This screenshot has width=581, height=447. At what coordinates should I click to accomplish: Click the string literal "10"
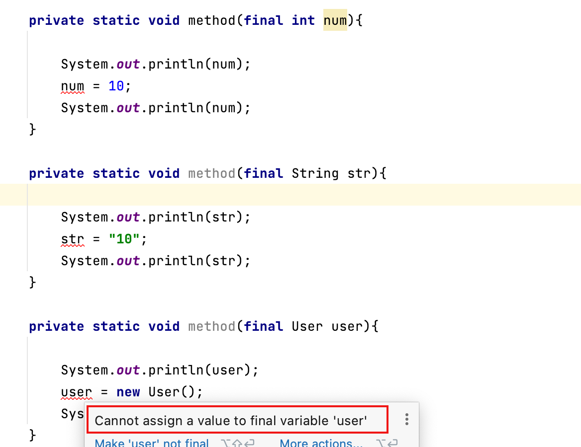point(124,239)
